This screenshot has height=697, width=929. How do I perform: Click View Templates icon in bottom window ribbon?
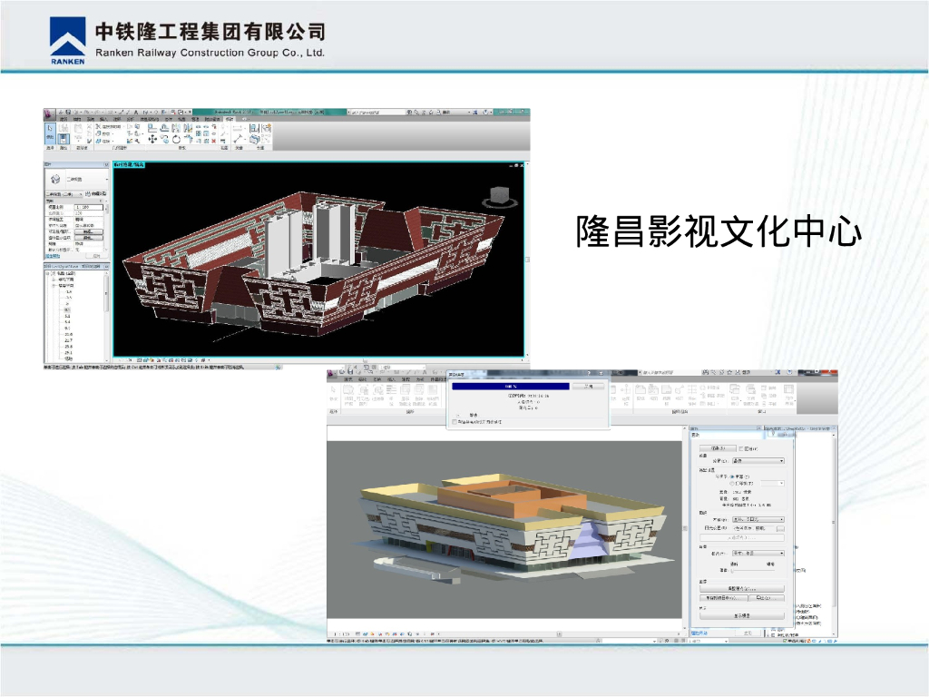[349, 389]
